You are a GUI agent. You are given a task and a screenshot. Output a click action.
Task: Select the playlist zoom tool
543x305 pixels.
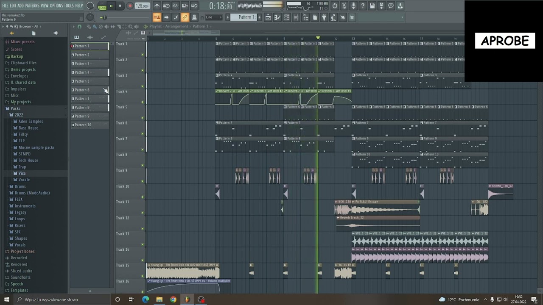point(130,26)
